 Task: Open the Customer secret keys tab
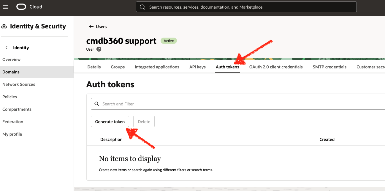(x=371, y=67)
